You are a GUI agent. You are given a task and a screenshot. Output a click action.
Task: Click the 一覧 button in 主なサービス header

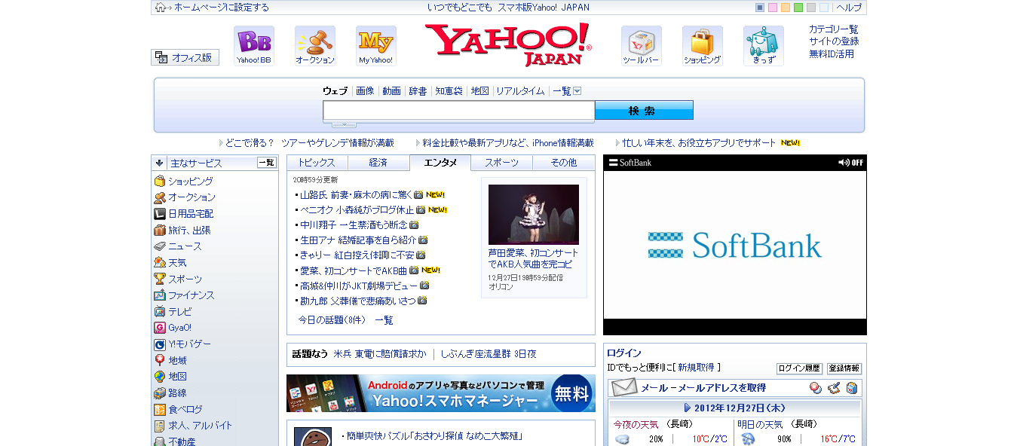click(267, 163)
